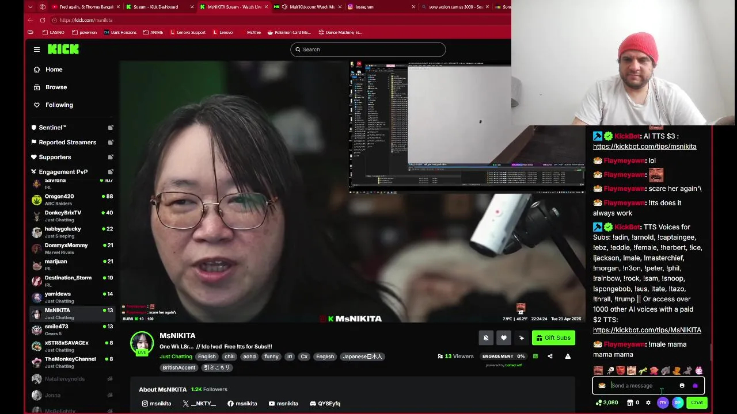Open DonkeyBrixTV channel in sidebar
737x414 pixels.
click(72, 216)
